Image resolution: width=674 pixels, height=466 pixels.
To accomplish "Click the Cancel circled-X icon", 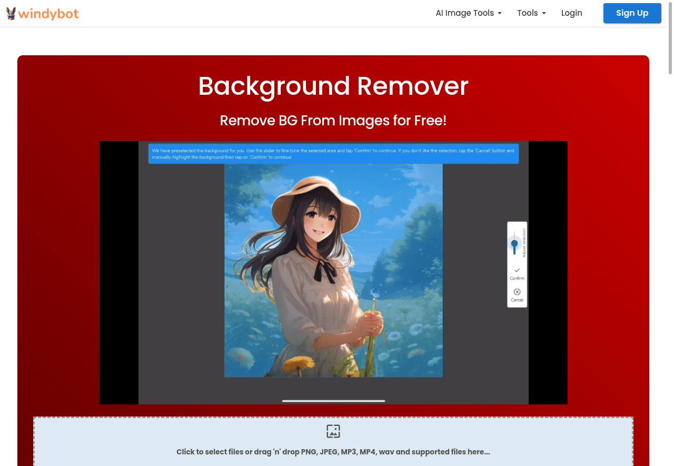I will pos(517,292).
